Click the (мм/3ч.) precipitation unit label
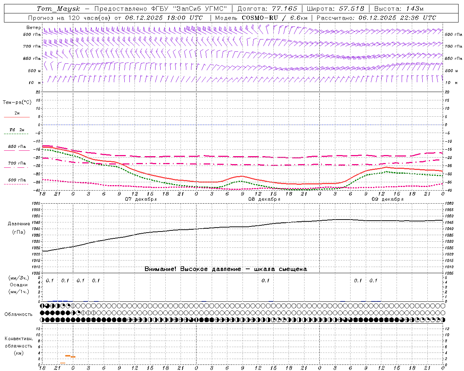 19,278
